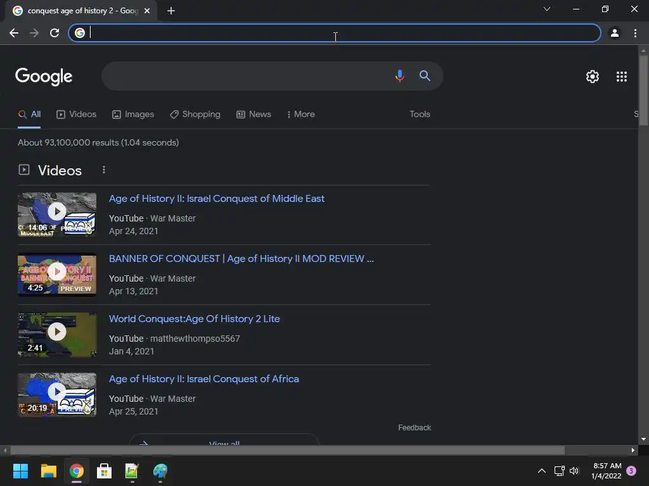Click the 'About 93,100,000 results' text

click(98, 142)
